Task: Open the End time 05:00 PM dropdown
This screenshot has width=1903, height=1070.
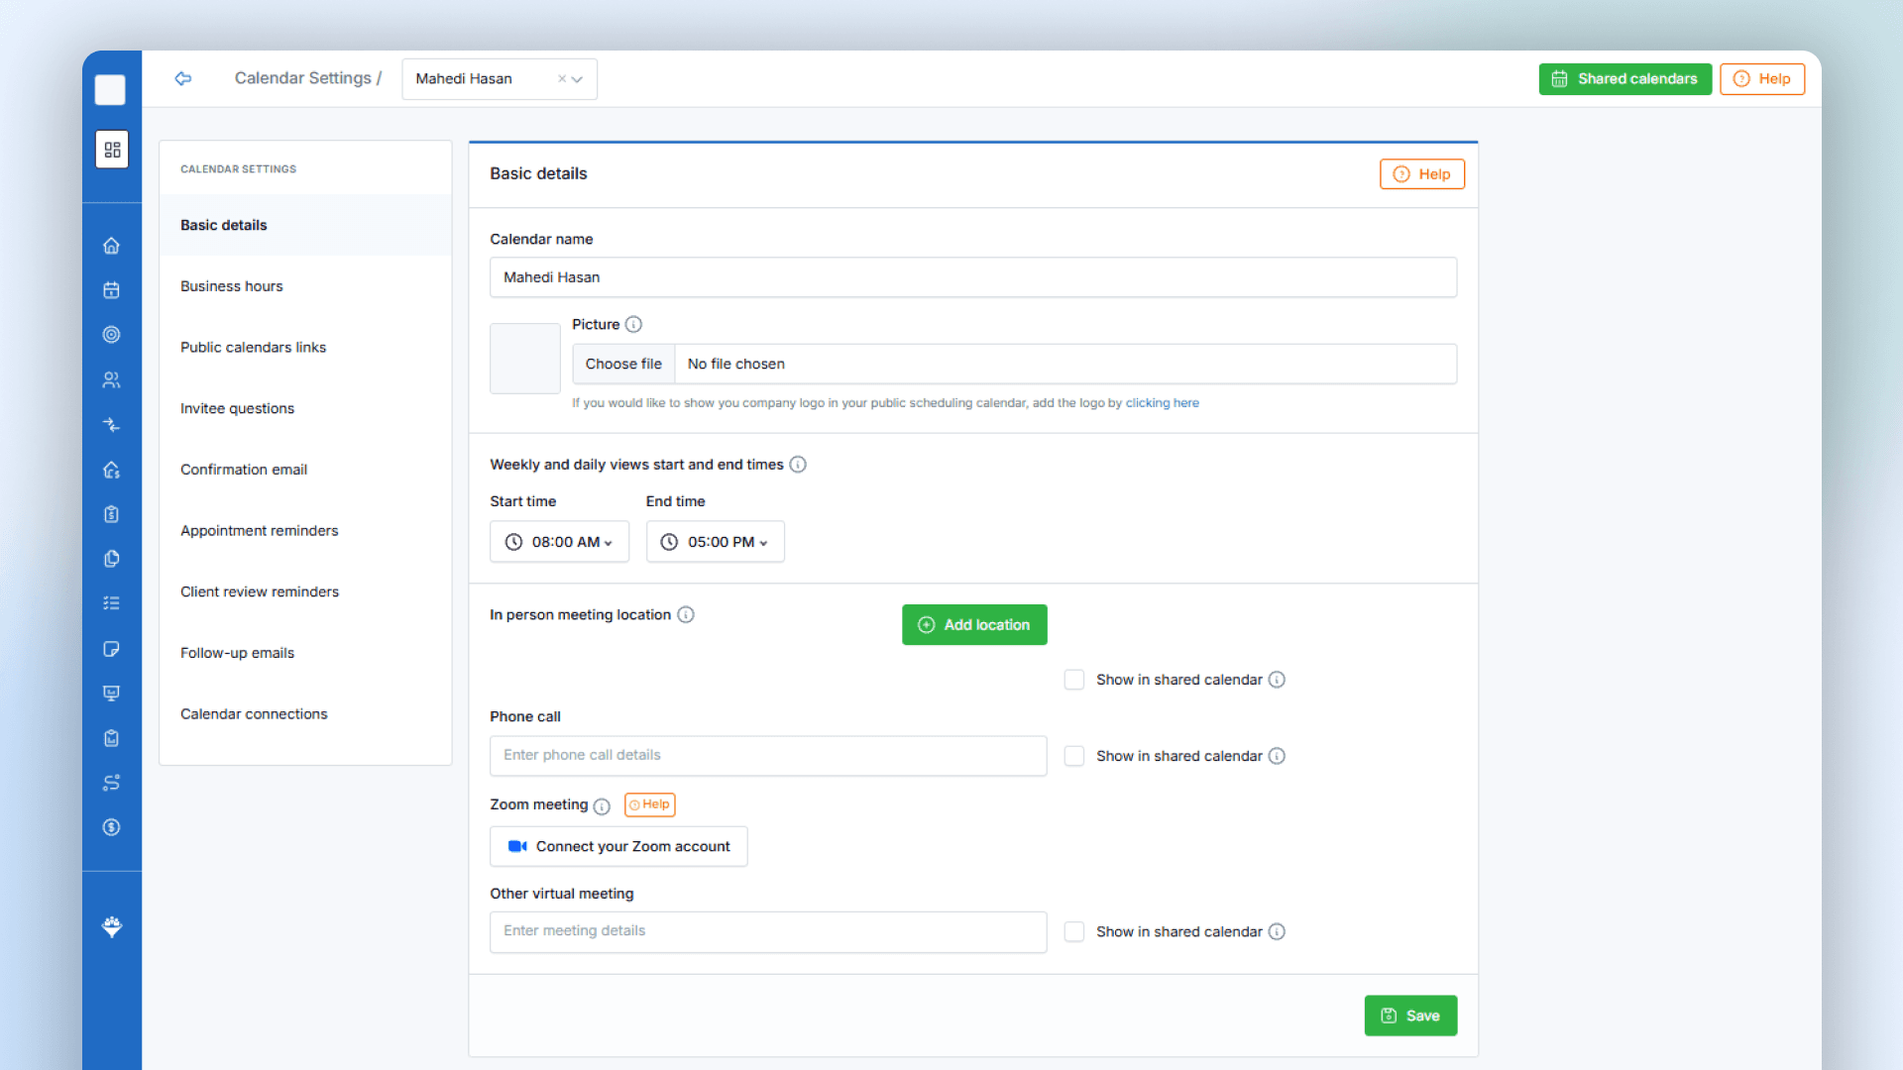Action: 715,542
